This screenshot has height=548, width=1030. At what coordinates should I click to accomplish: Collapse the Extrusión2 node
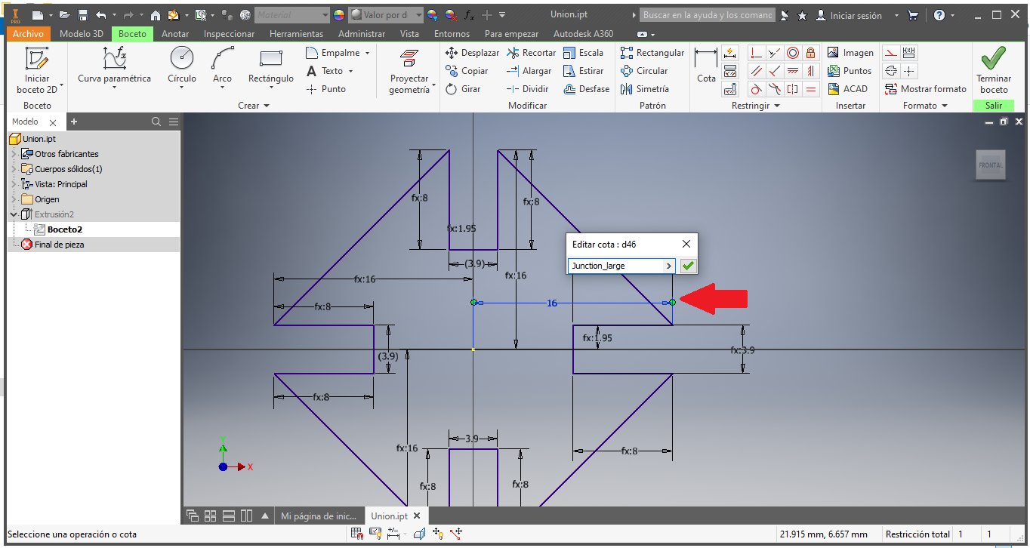pos(14,214)
